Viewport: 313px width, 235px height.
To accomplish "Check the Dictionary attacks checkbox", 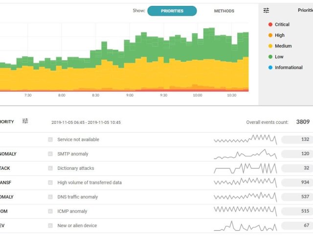I will pyautogui.click(x=50, y=168).
